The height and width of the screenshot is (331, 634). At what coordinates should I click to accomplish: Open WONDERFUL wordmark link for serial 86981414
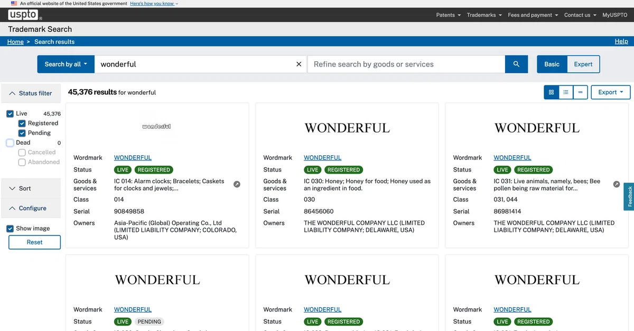click(x=512, y=157)
